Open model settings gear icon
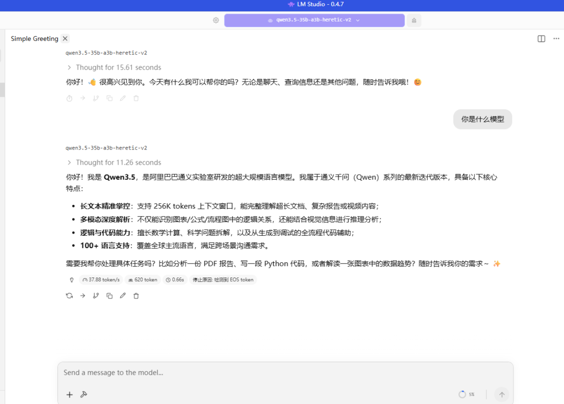 [x=216, y=20]
